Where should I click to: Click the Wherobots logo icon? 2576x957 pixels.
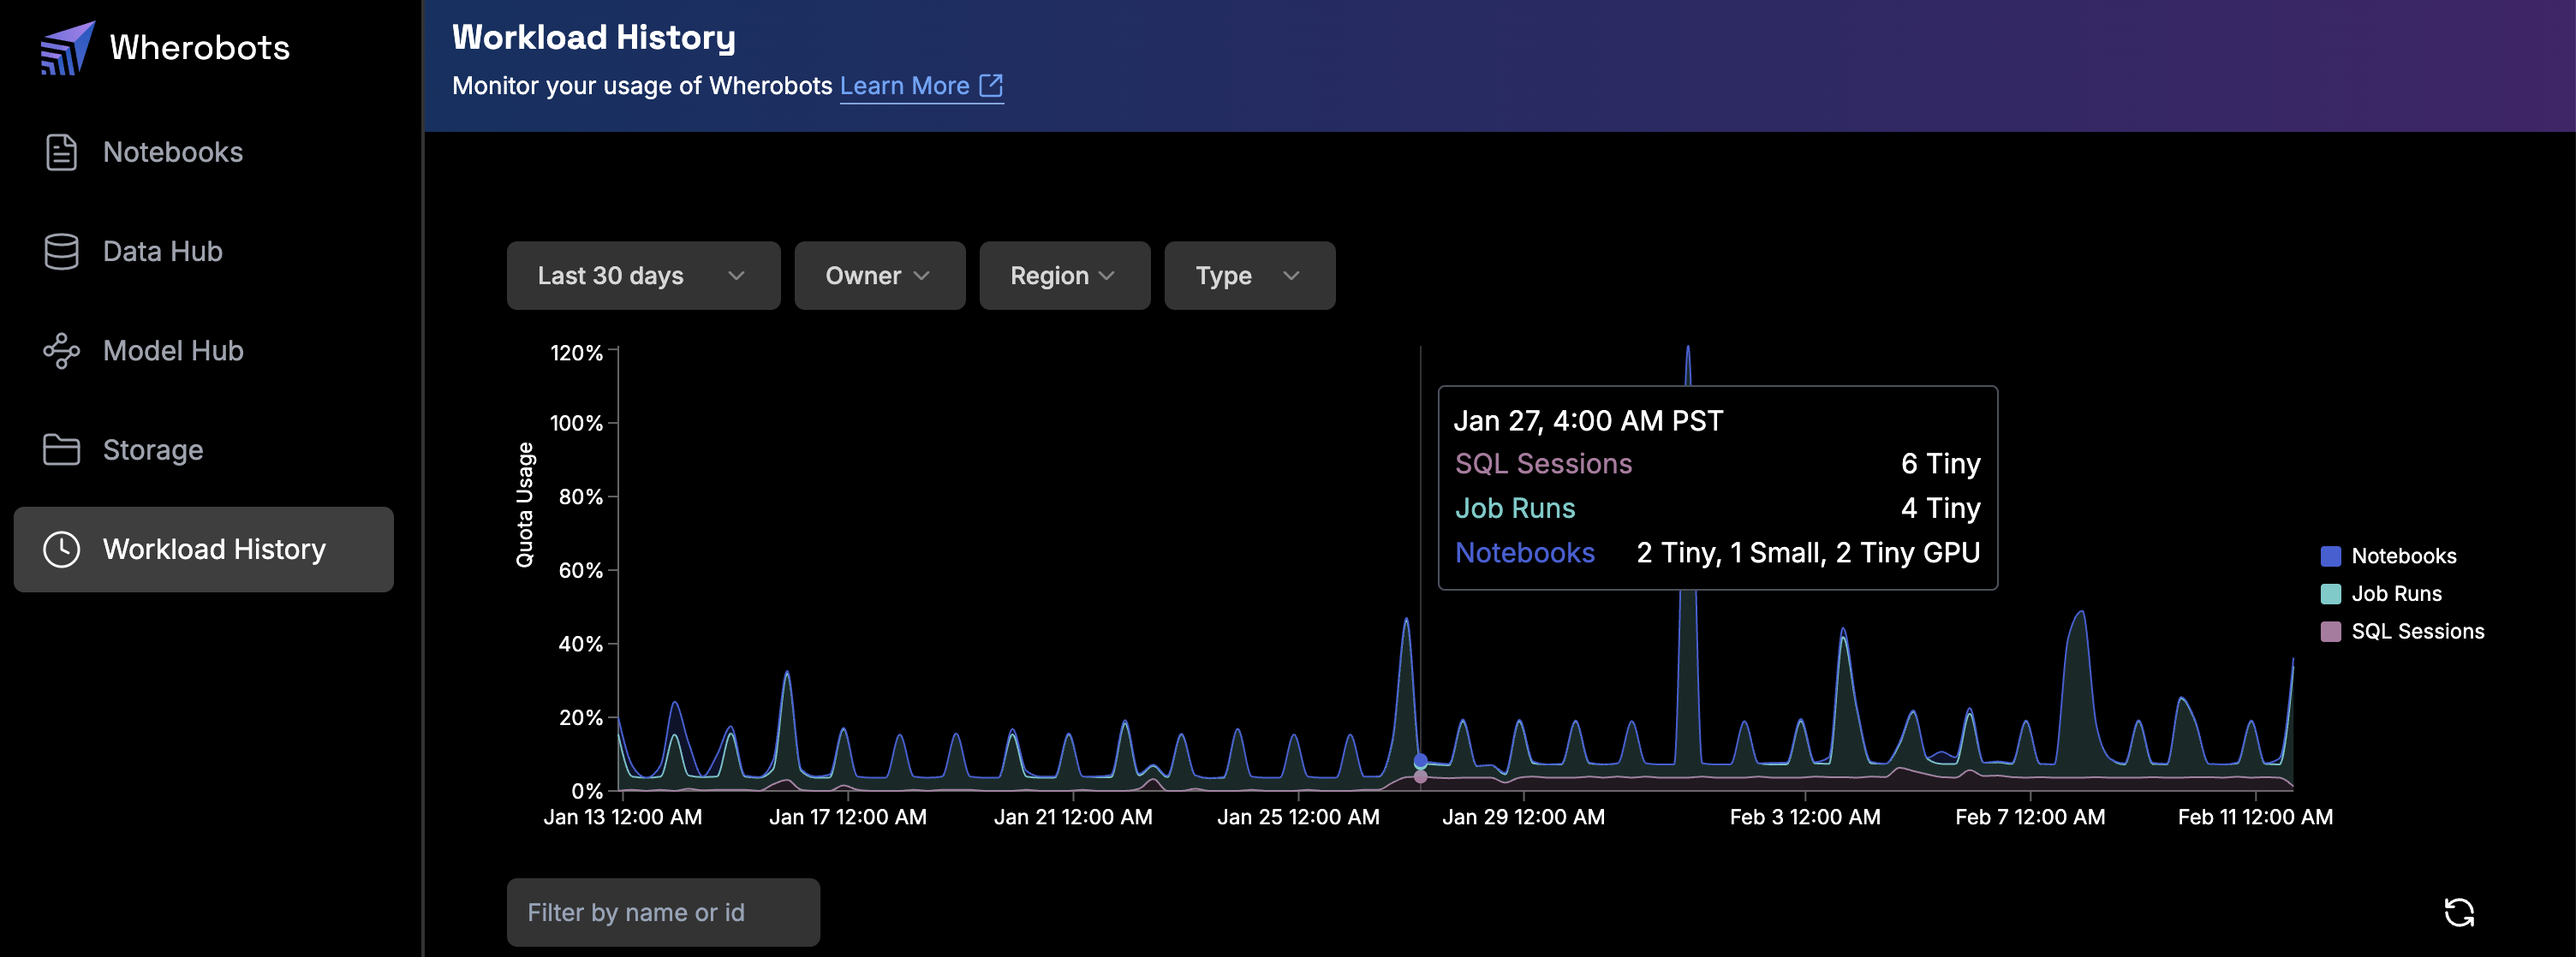pyautogui.click(x=64, y=46)
